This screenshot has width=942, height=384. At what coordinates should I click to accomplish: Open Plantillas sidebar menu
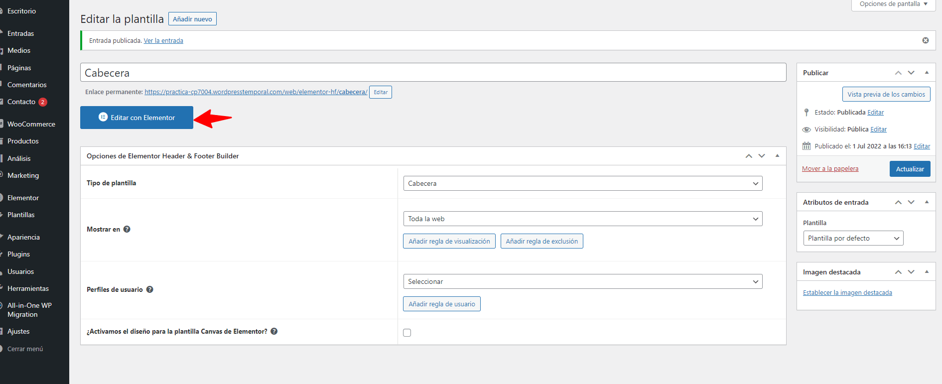coord(21,215)
